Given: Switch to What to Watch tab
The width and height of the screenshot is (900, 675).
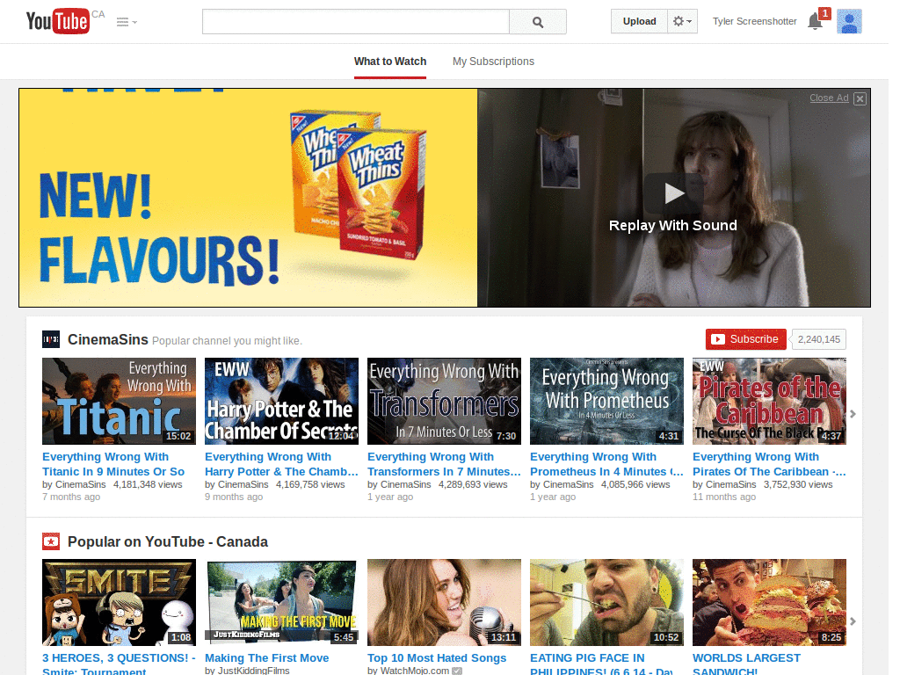Looking at the screenshot, I should pos(390,62).
